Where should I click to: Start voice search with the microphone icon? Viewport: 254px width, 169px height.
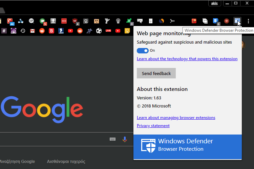point(125,139)
